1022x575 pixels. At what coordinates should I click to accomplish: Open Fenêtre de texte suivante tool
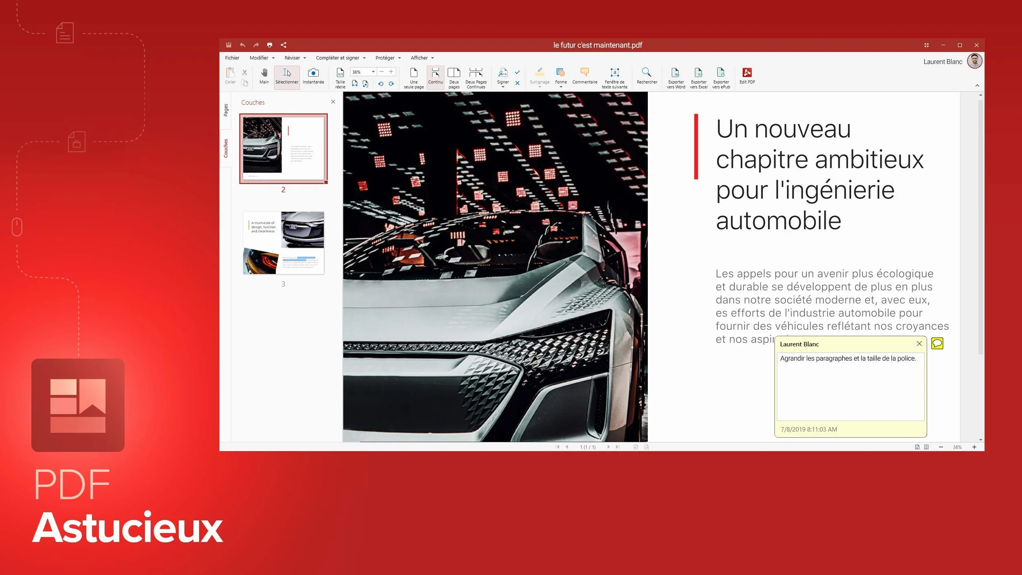click(x=614, y=78)
